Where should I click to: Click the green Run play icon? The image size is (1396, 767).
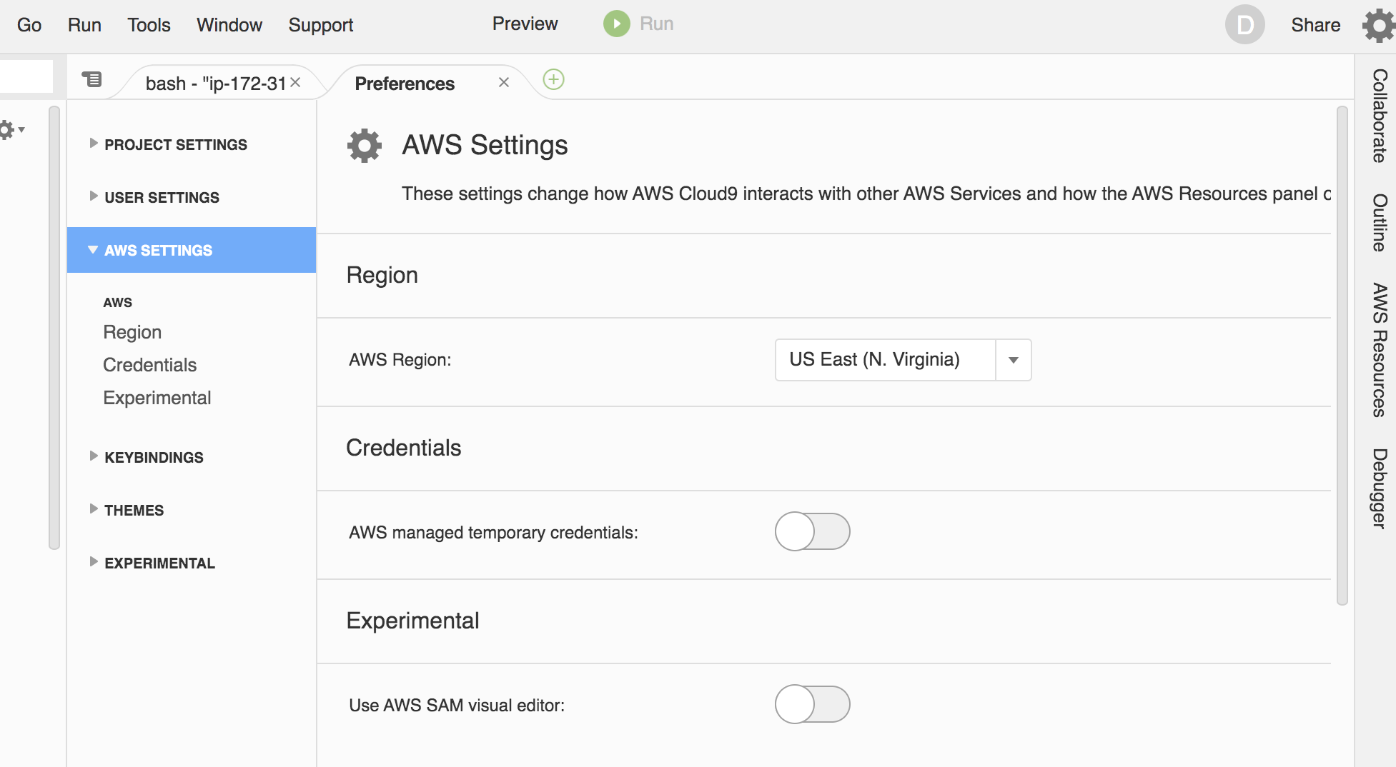click(616, 24)
